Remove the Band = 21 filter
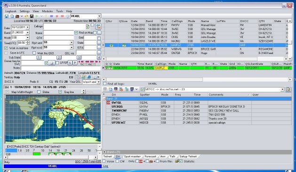This screenshot has width=296, height=172. click(x=104, y=152)
